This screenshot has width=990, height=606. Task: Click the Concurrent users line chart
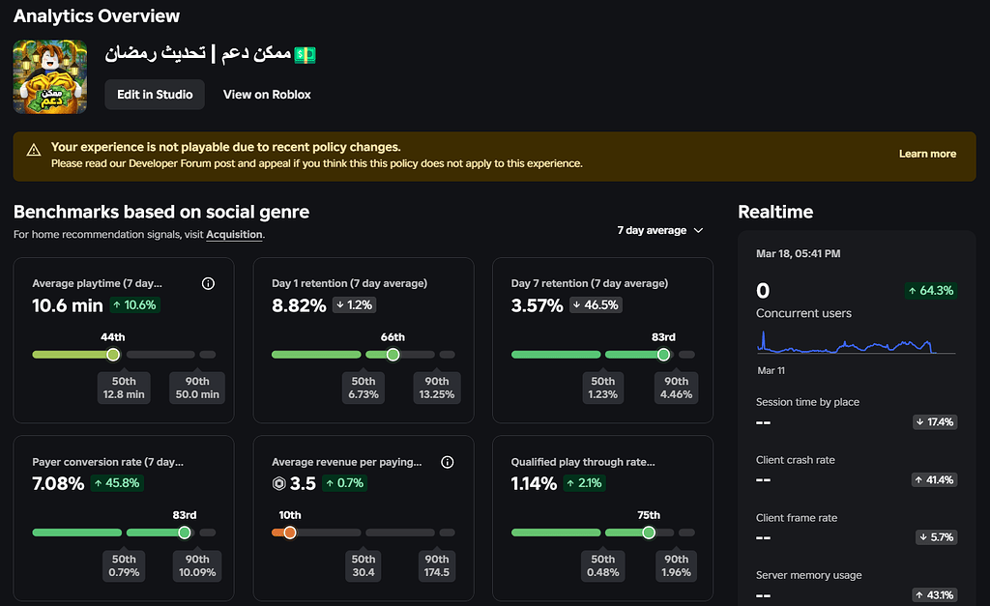point(856,343)
